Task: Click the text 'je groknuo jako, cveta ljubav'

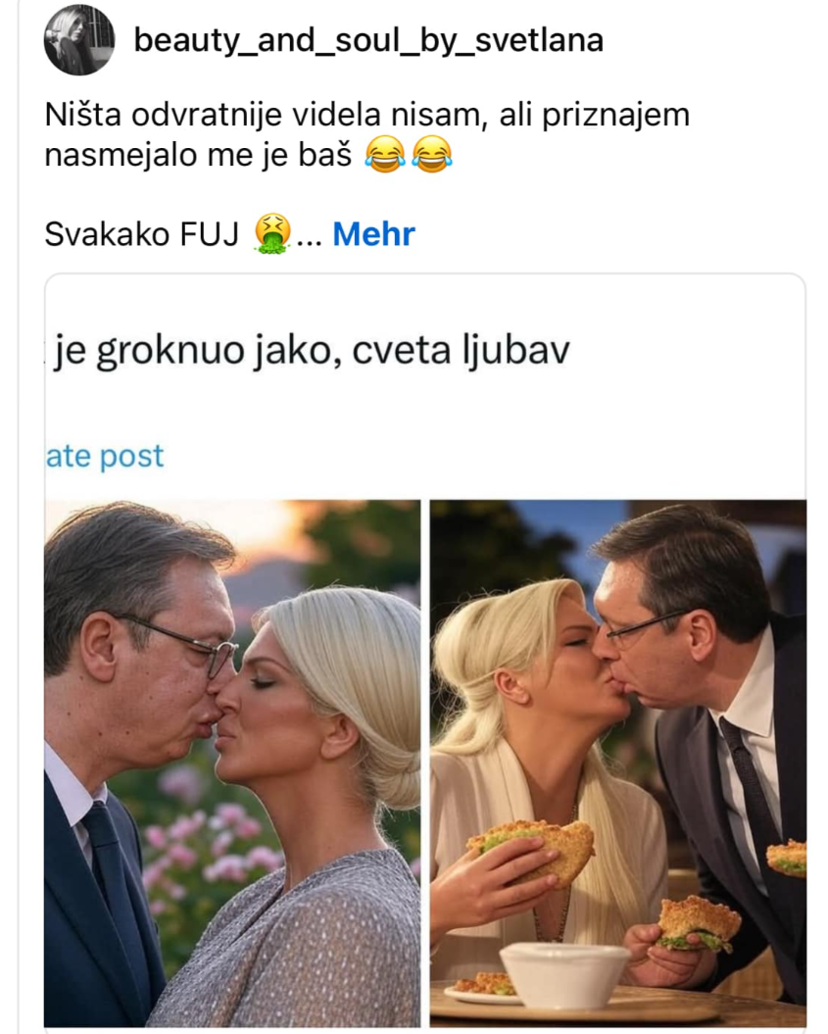Action: [312, 350]
